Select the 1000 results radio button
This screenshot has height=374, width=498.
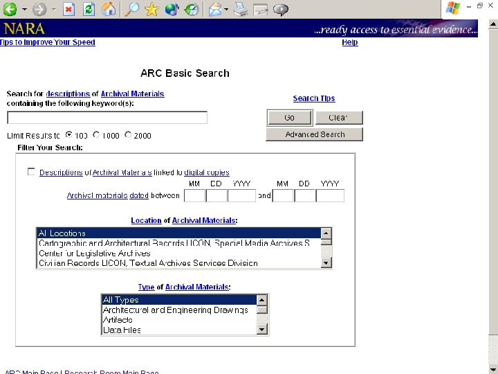[x=96, y=135]
